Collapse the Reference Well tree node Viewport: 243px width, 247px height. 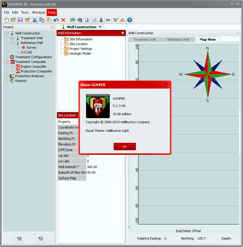tap(12, 43)
